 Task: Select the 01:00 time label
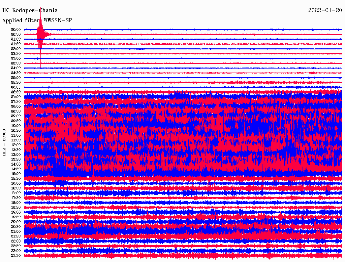[16, 39]
